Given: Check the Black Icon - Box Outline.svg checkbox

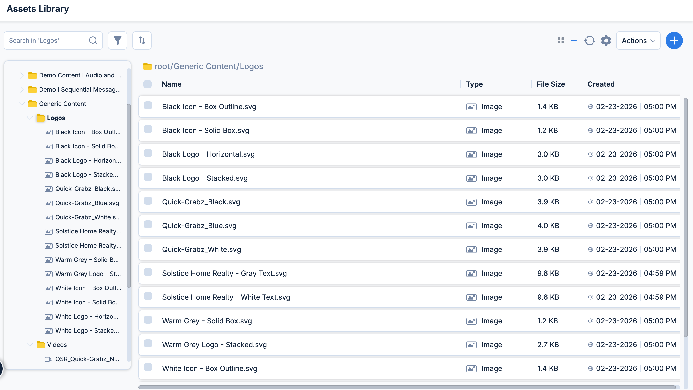Looking at the screenshot, I should tap(148, 106).
